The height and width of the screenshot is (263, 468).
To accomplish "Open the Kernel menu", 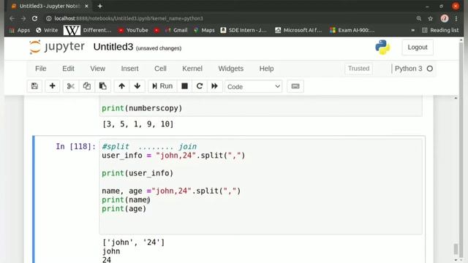I will pos(192,69).
